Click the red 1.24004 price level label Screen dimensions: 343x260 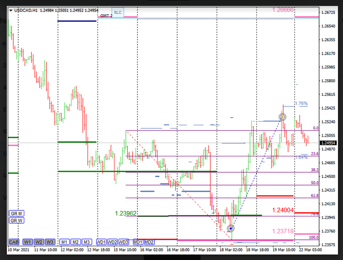pos(283,210)
